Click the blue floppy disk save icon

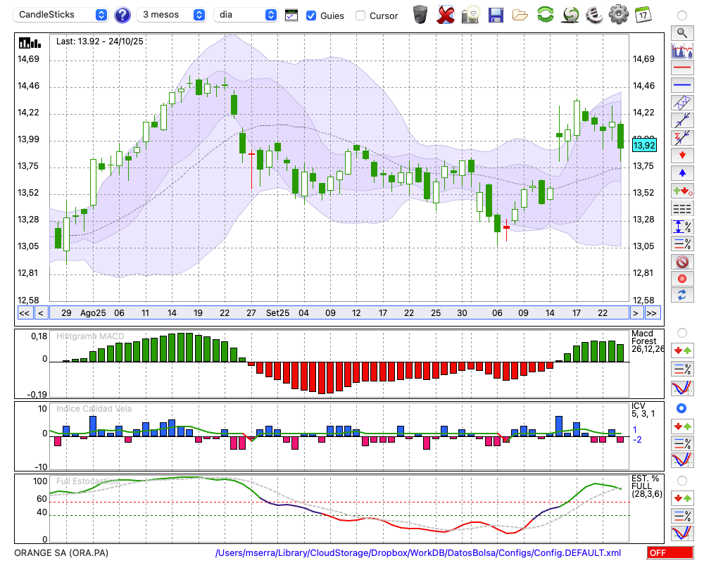[496, 14]
